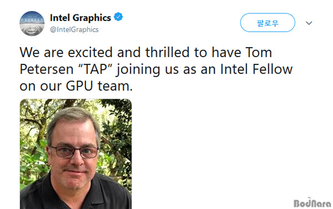Expand the down arrow beside the follow button
This screenshot has height=209, width=333.
[x=309, y=23]
